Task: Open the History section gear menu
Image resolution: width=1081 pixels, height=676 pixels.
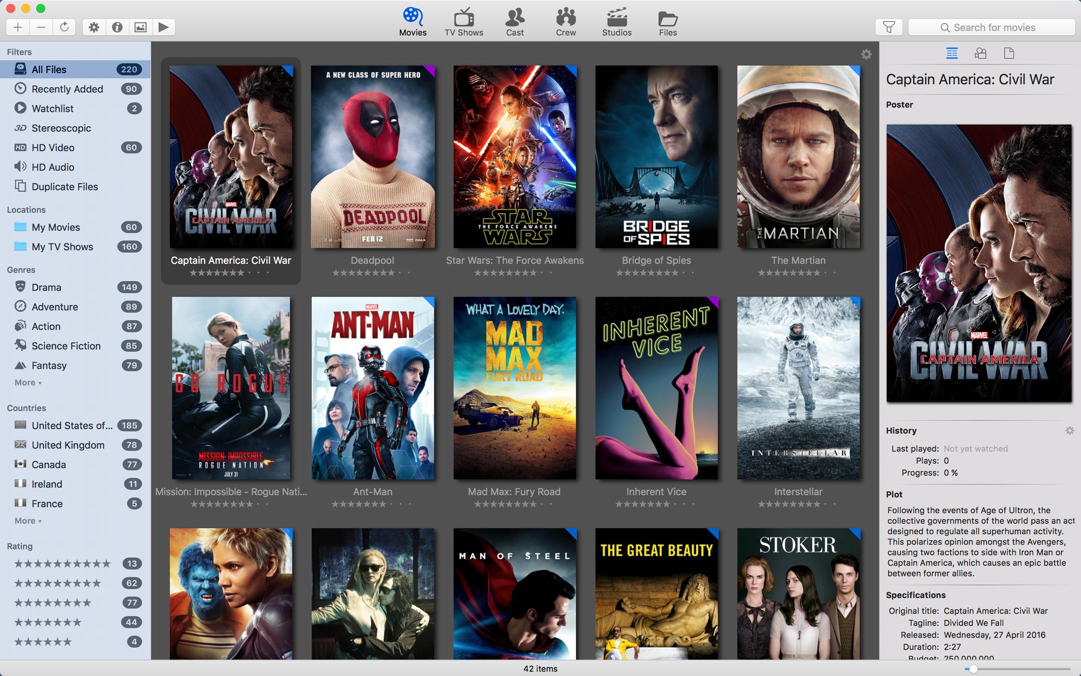Action: coord(1069,431)
